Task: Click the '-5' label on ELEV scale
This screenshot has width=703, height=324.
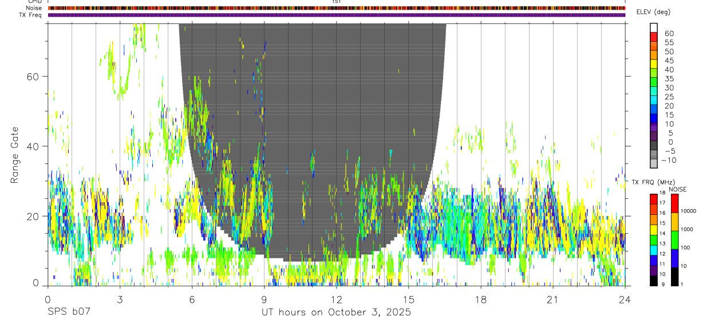Action: (669, 151)
